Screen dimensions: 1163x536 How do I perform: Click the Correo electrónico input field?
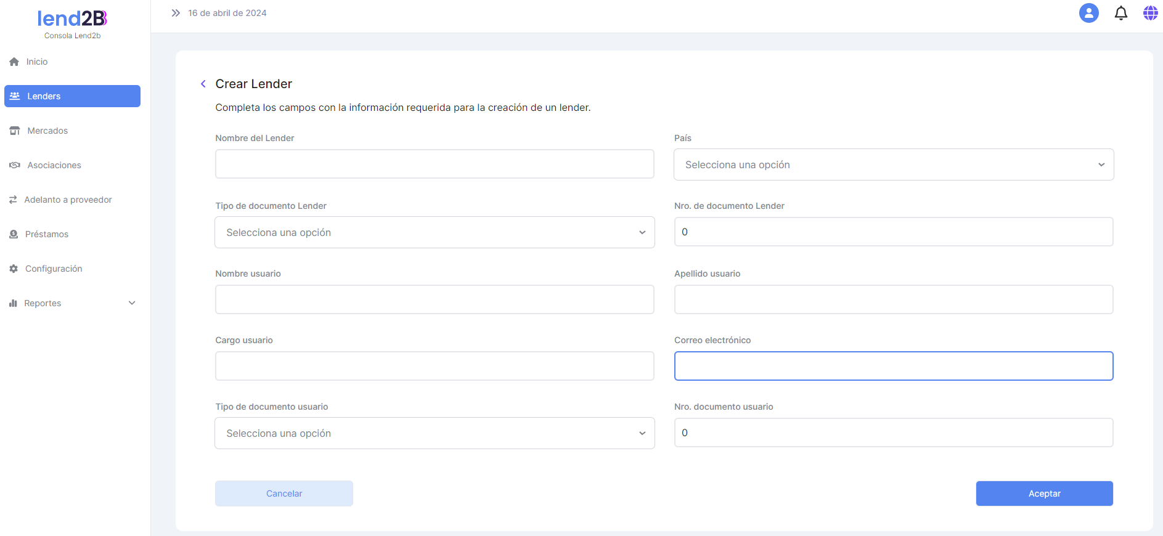tap(893, 366)
